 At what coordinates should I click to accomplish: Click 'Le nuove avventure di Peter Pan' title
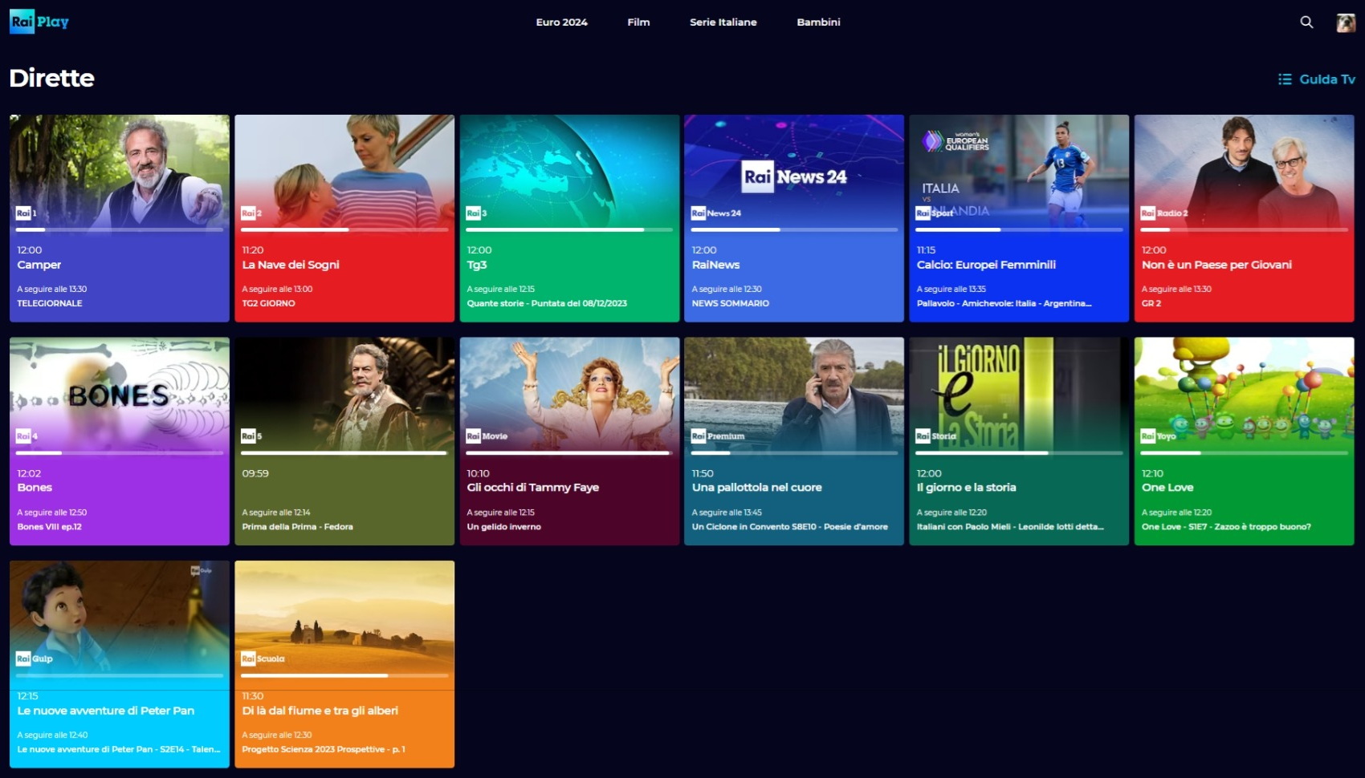(106, 711)
